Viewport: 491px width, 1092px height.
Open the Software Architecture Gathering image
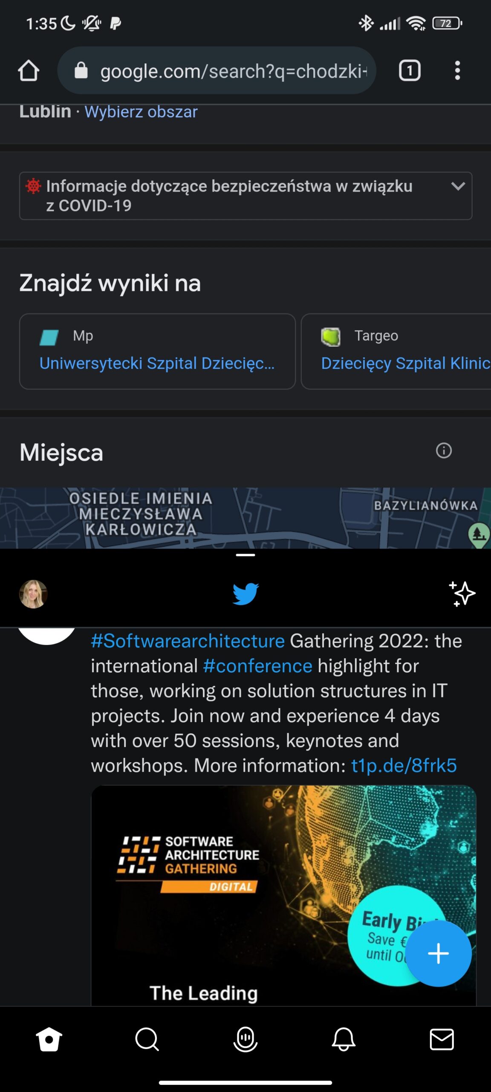tap(283, 896)
